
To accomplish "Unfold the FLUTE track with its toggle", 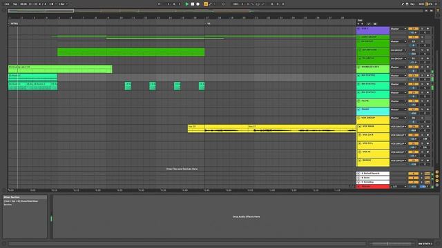I will (x=359, y=101).
